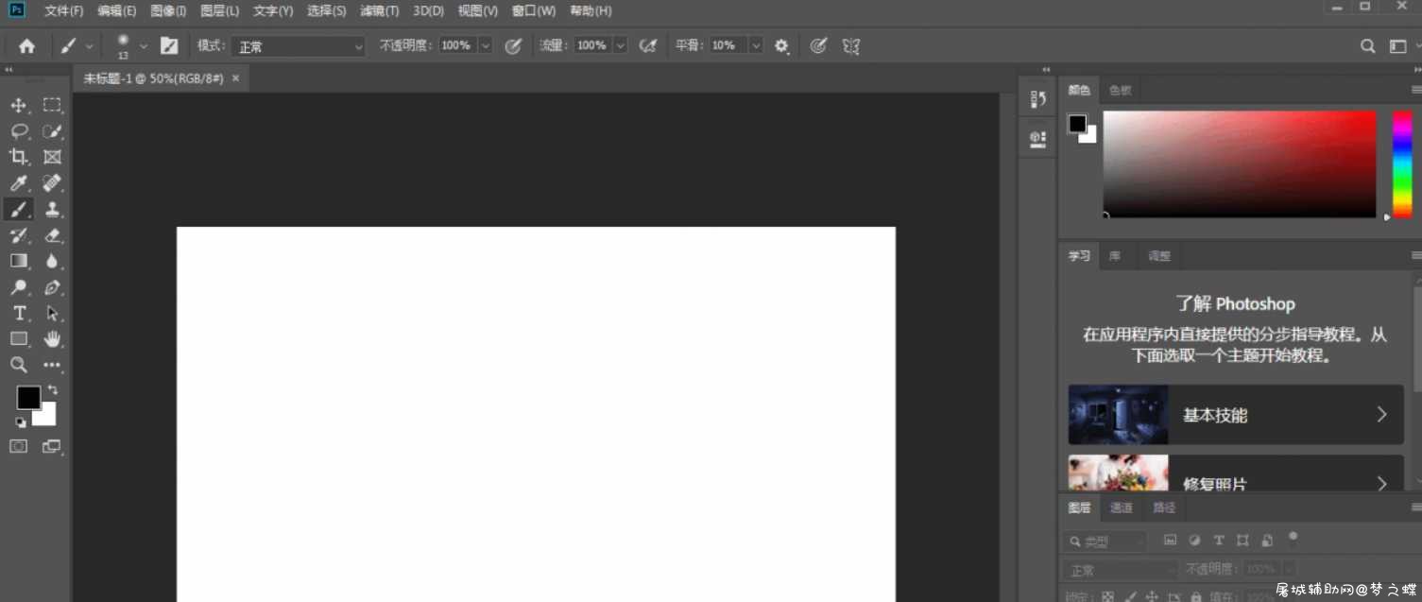Image resolution: width=1422 pixels, height=602 pixels.
Task: Open the History panel icon
Action: click(x=1037, y=99)
